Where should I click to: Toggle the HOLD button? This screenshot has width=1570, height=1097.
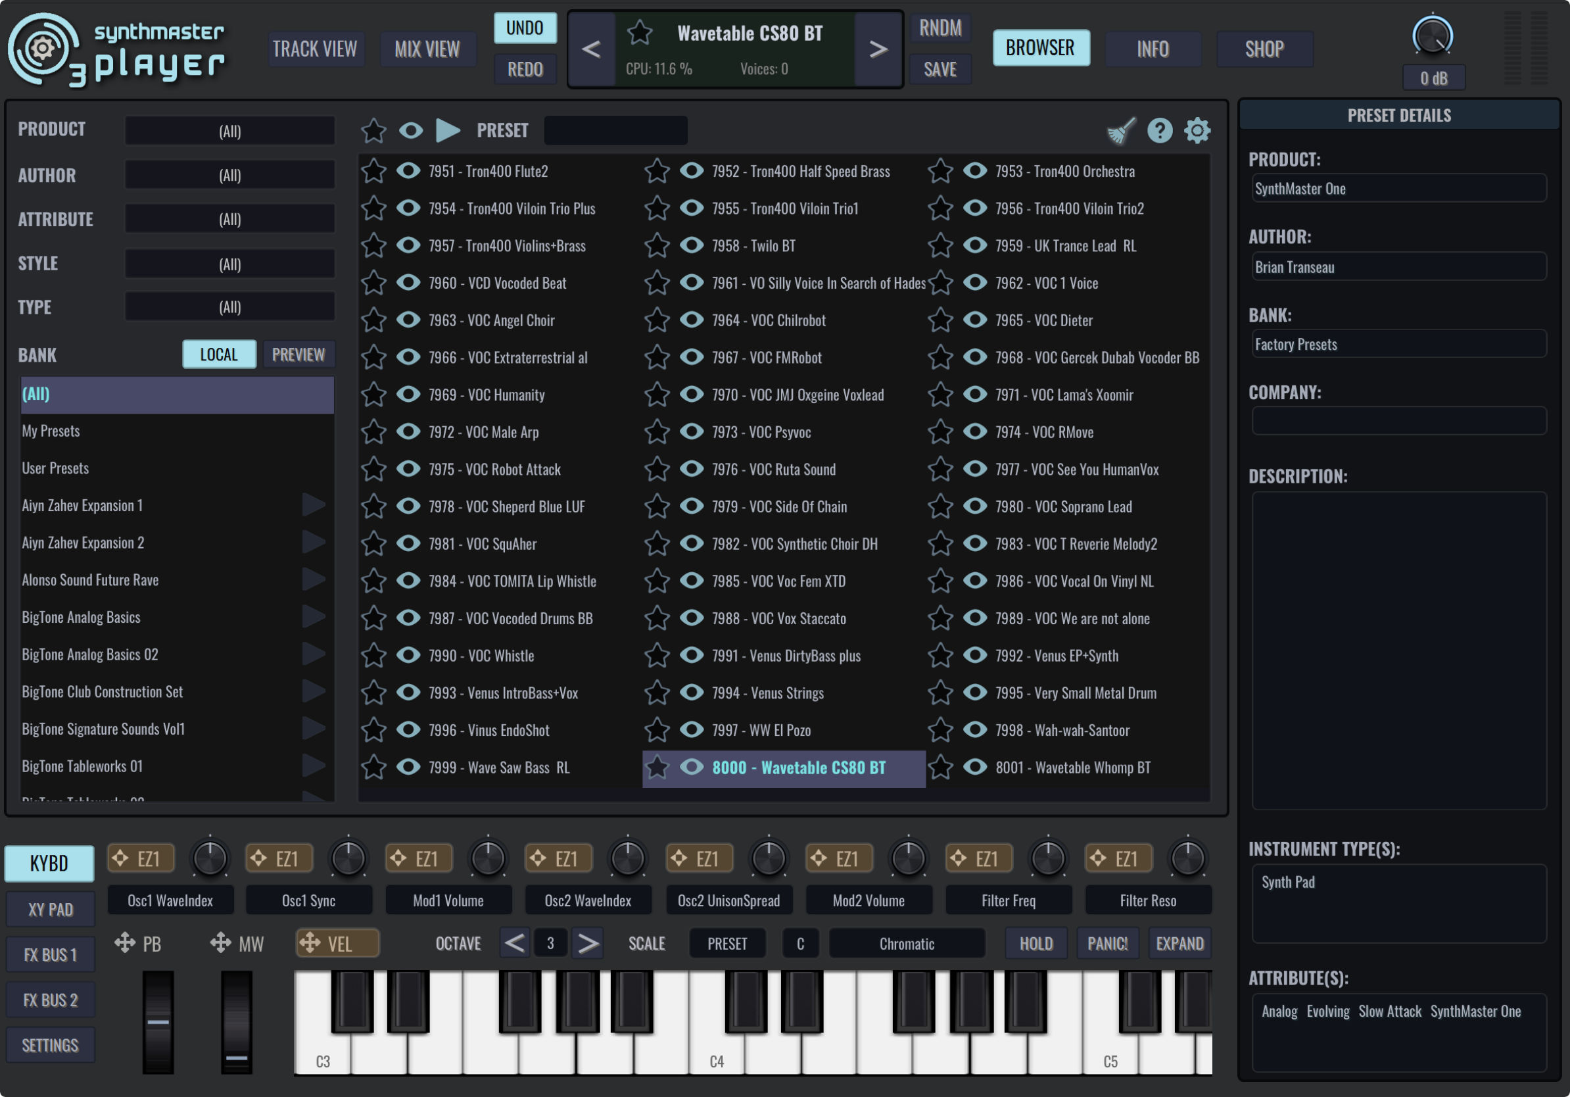1035,944
